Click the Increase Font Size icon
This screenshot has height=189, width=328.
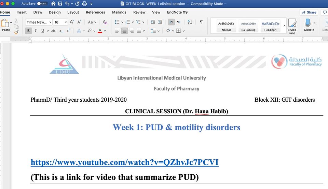[x=72, y=22]
